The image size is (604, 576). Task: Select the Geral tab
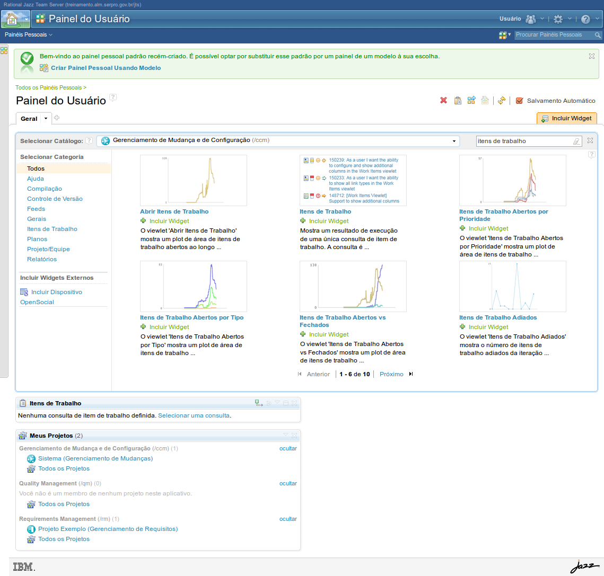point(29,119)
